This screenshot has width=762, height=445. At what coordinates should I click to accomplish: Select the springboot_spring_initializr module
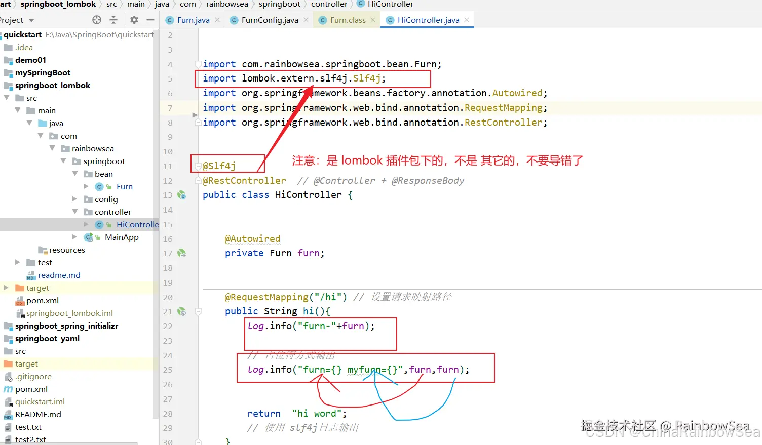point(66,326)
